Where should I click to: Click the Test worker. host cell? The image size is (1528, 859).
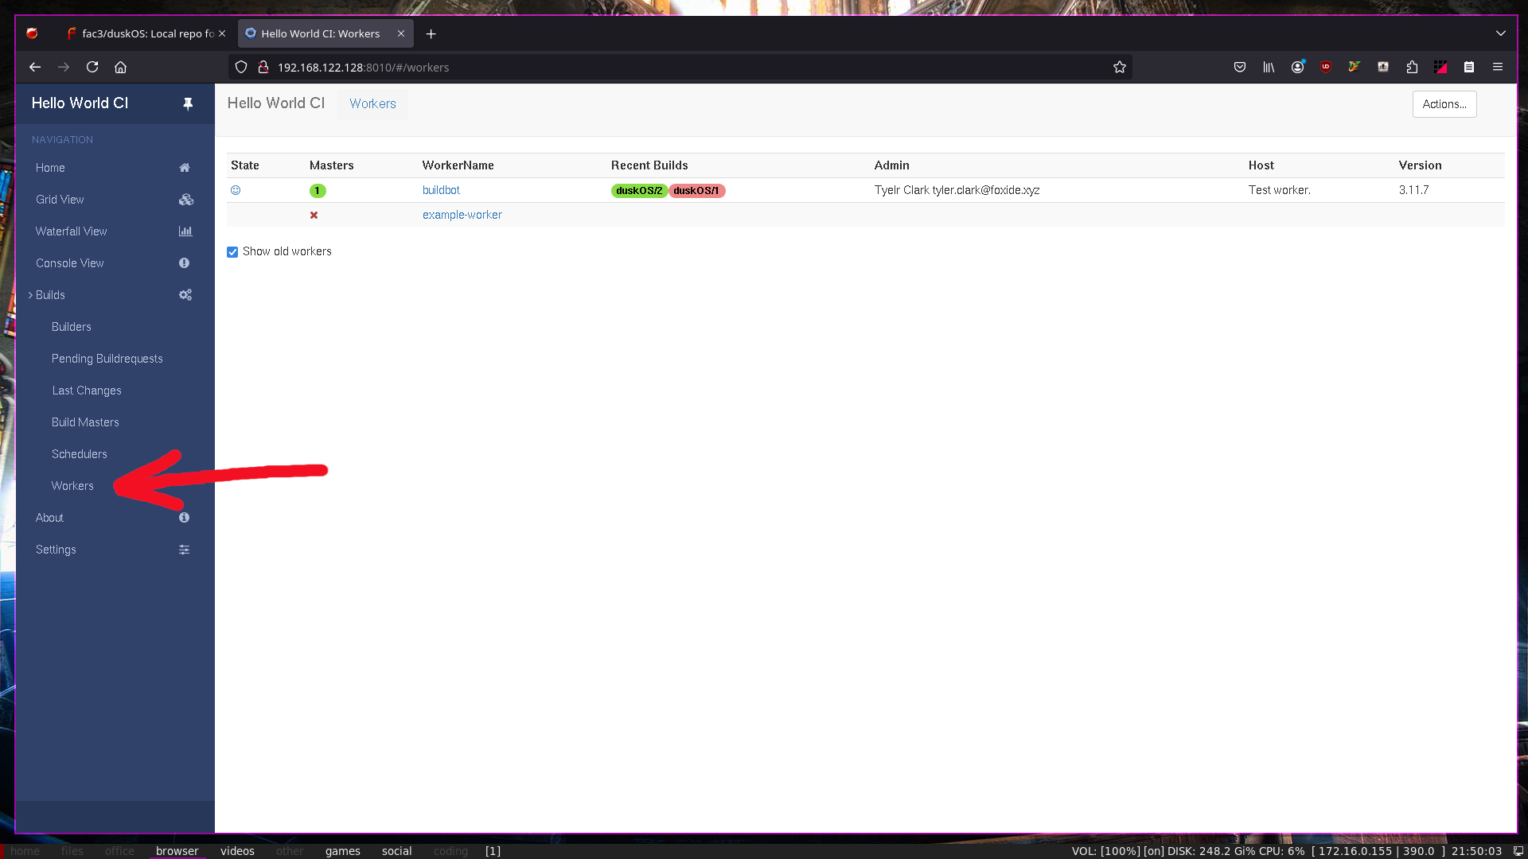1280,190
